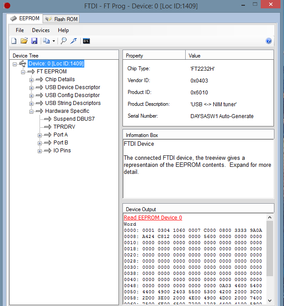Select IO Pins tree item
284x306 pixels.
[62, 151]
